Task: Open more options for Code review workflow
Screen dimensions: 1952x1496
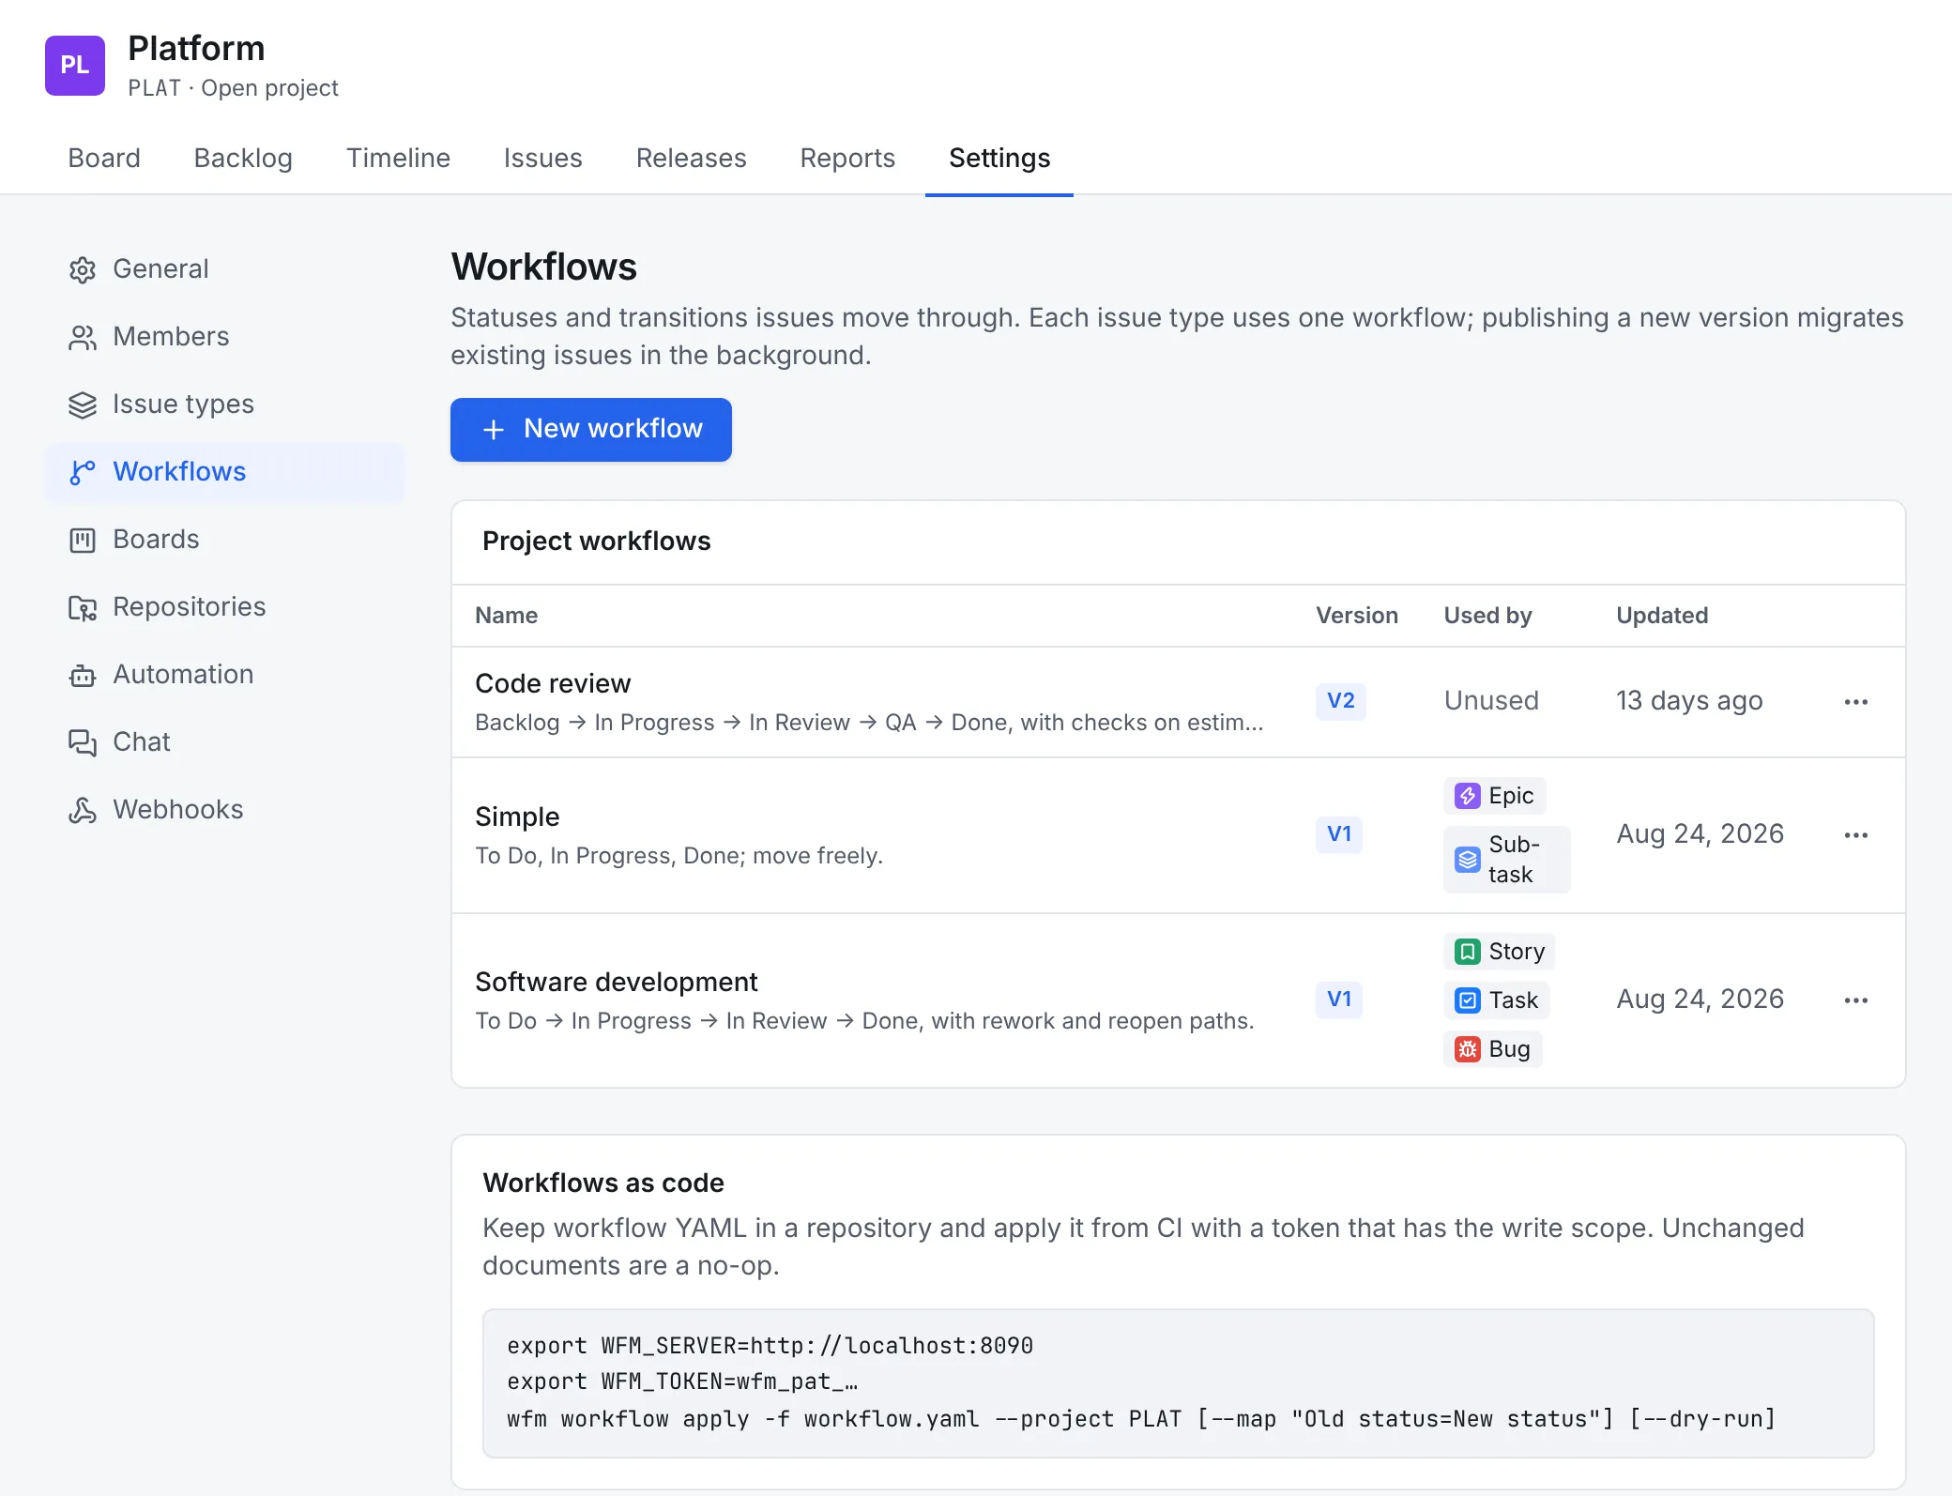Action: click(x=1856, y=702)
